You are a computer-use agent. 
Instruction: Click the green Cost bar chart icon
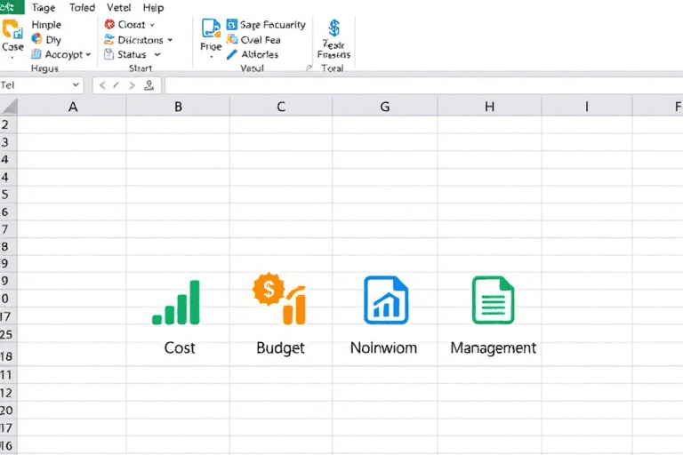coord(177,303)
